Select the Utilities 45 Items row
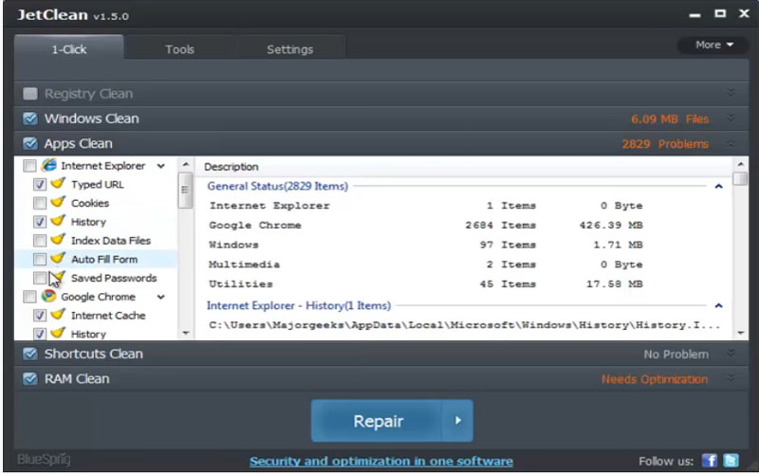759x474 pixels. pyautogui.click(x=426, y=283)
